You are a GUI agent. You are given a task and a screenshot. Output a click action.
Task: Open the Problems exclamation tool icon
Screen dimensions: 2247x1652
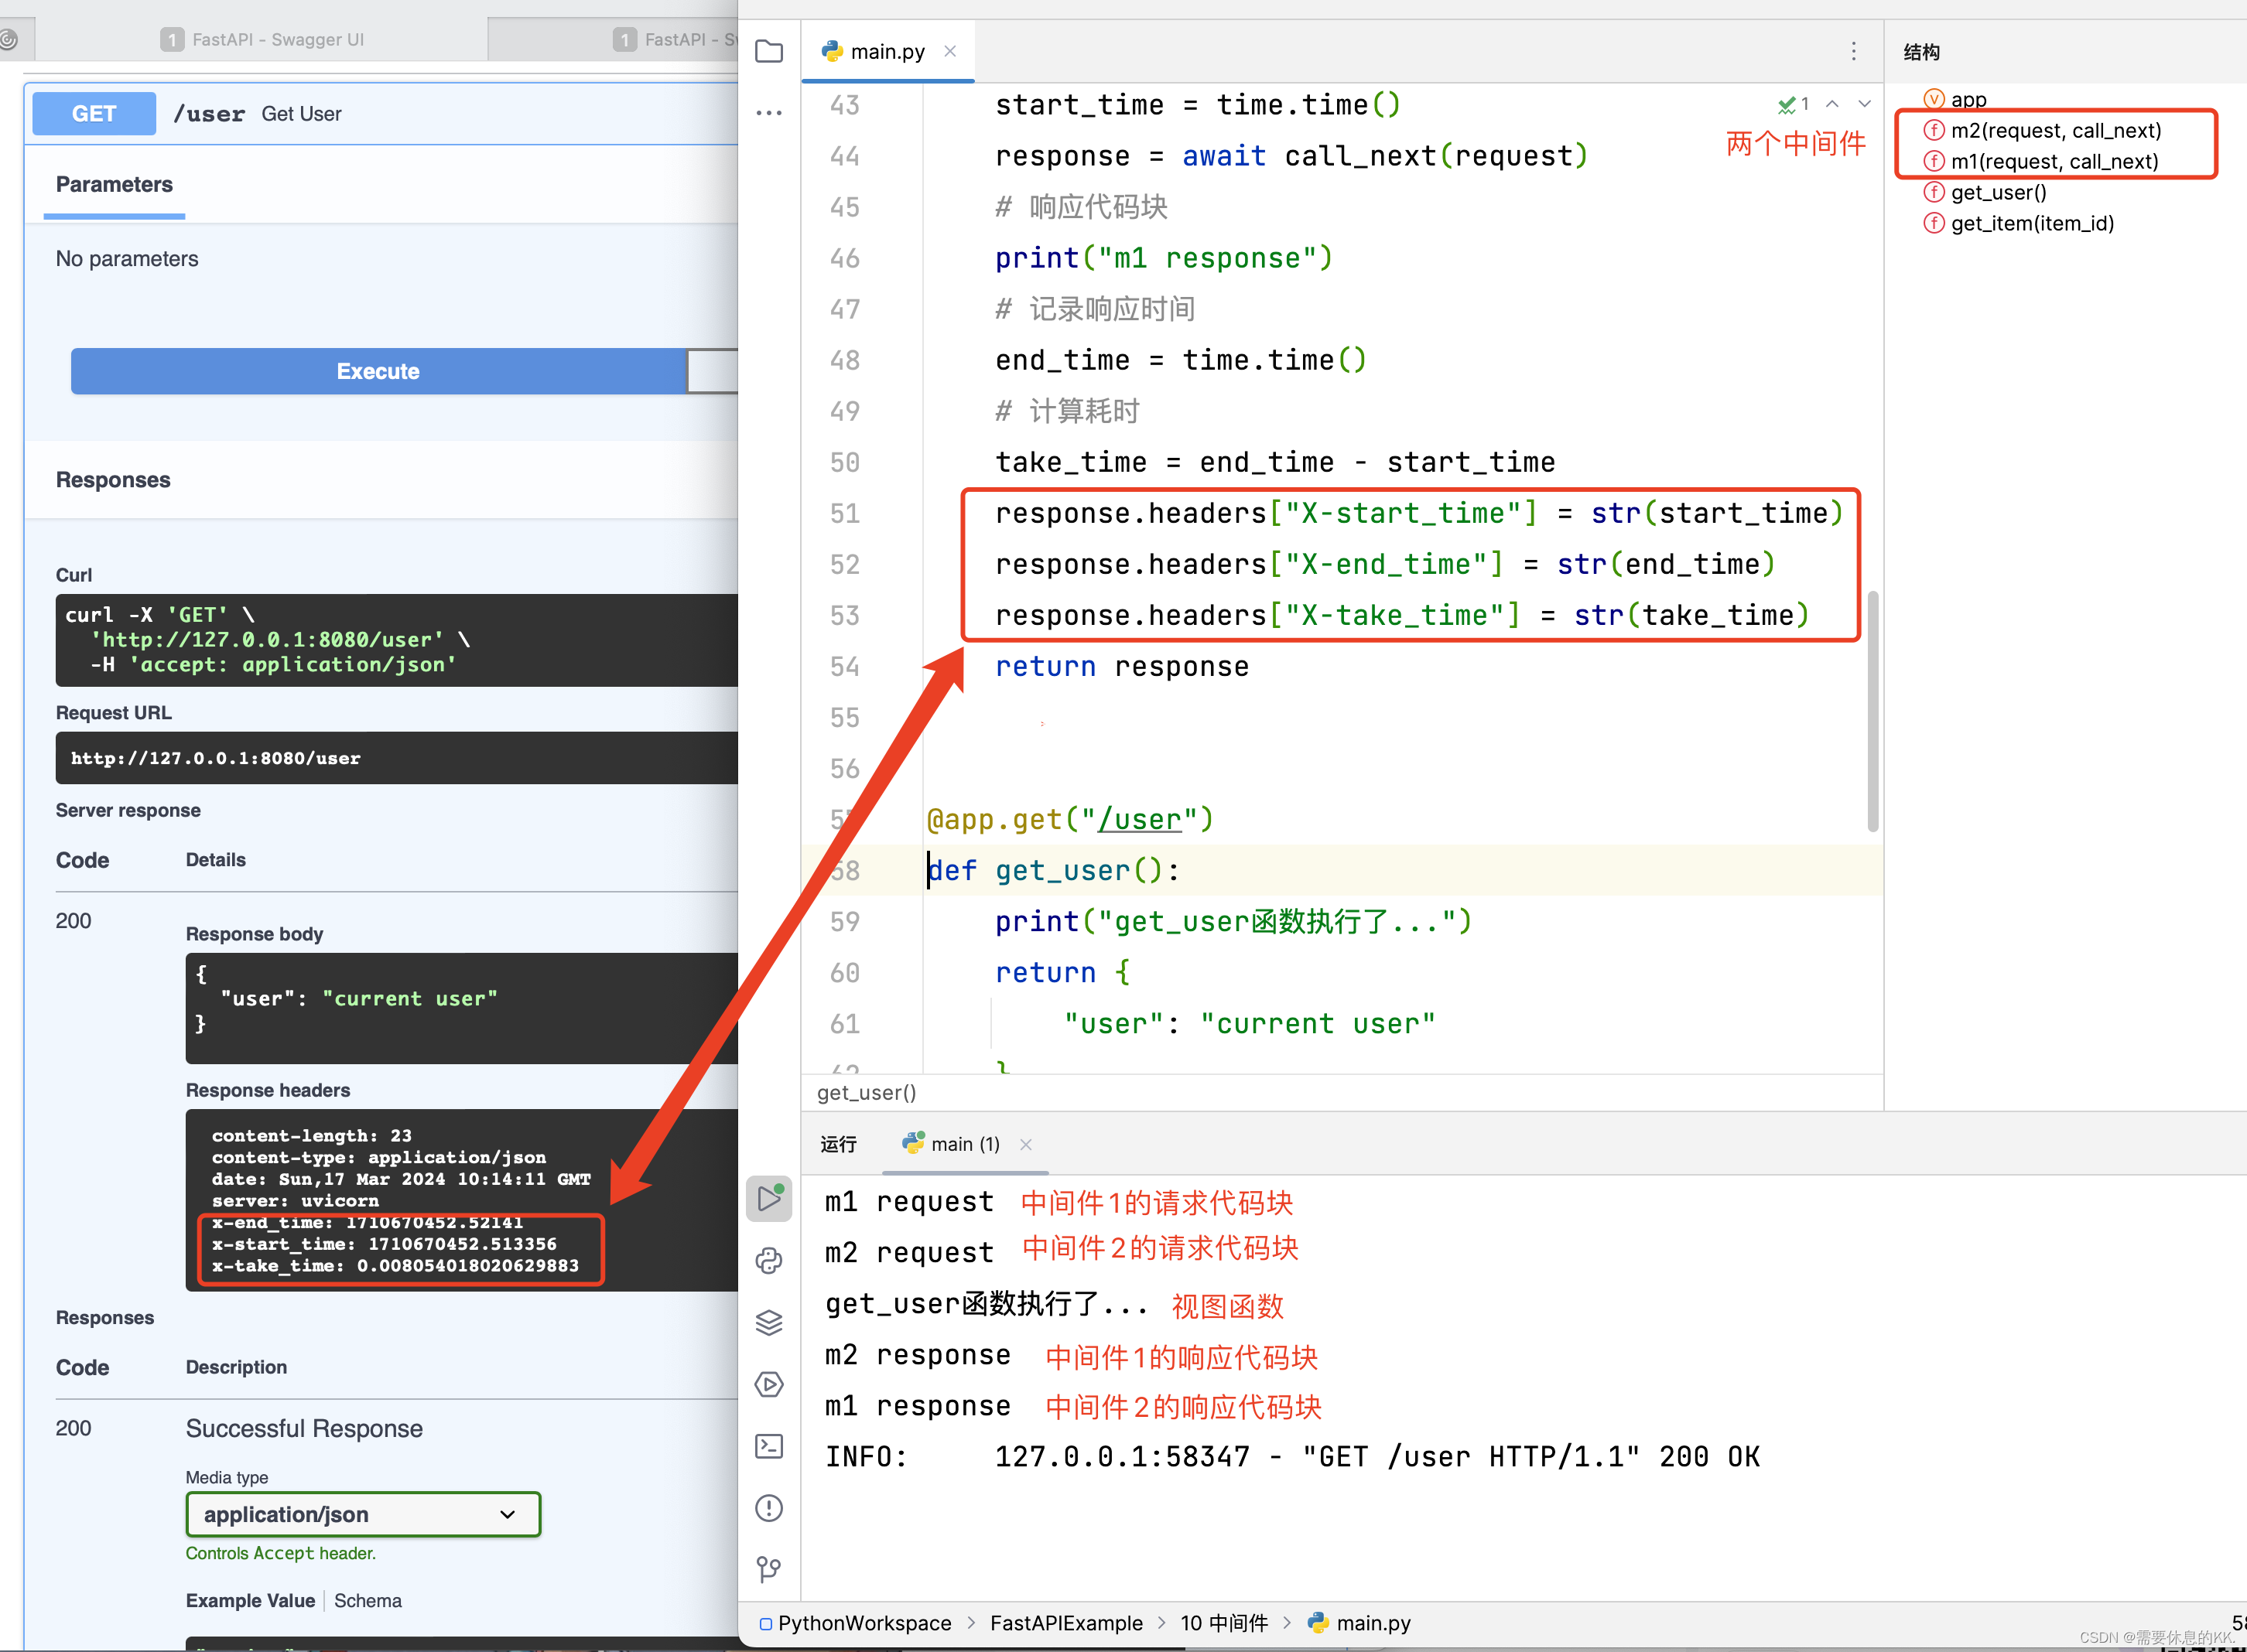[768, 1508]
